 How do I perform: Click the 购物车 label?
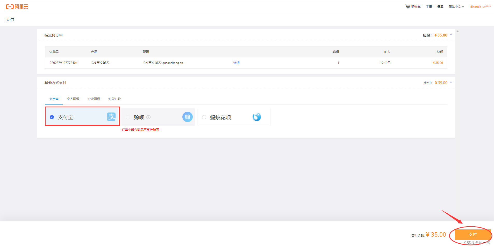pyautogui.click(x=416, y=7)
